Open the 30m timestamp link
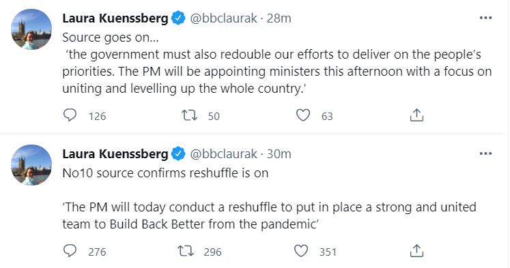Image resolution: width=510 pixels, height=268 pixels. (279, 154)
